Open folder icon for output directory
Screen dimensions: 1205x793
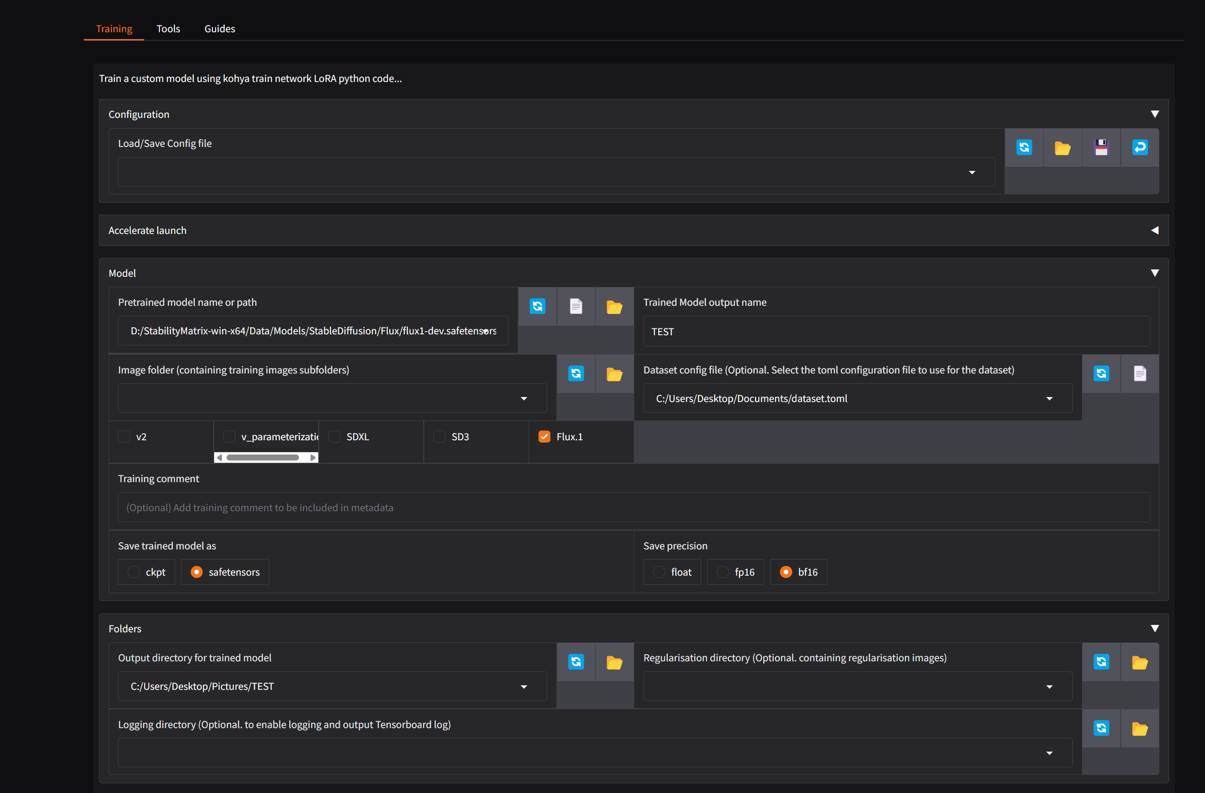tap(614, 661)
